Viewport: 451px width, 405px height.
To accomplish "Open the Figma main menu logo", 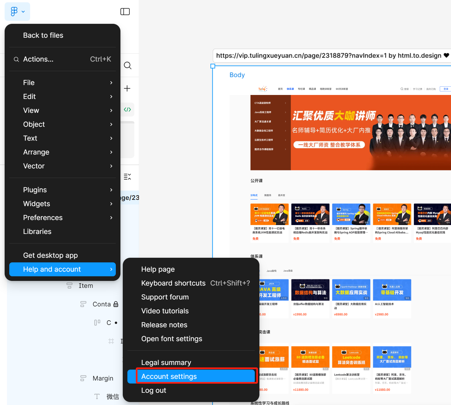I will point(13,11).
